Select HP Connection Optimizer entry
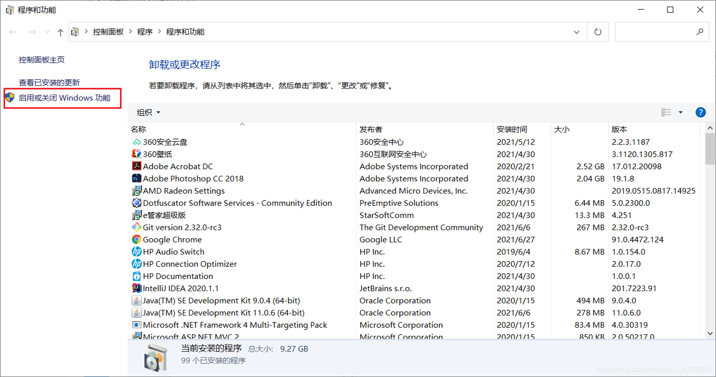 (x=189, y=264)
